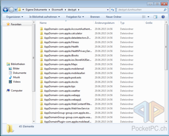Click the search magnifier icon

(165, 10)
